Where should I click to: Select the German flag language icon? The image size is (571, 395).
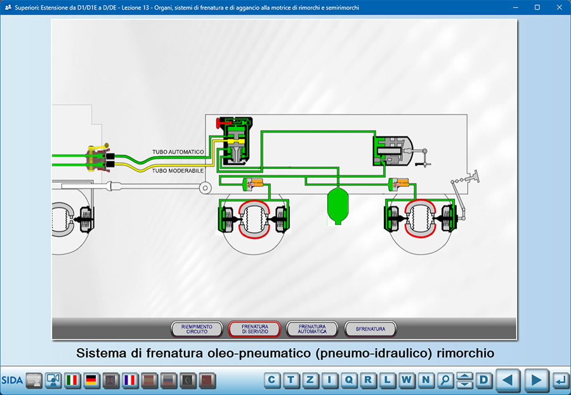point(91,380)
